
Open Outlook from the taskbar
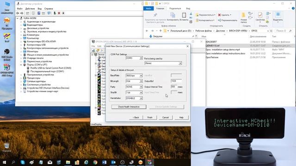113,162
